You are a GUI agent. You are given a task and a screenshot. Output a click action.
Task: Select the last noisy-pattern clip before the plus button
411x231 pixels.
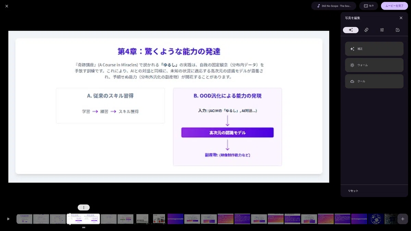click(391, 219)
